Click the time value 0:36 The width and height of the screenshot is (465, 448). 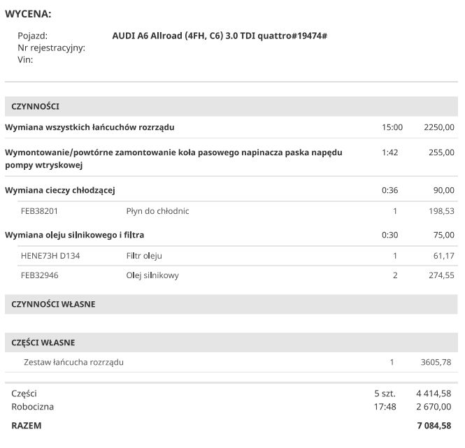(389, 190)
